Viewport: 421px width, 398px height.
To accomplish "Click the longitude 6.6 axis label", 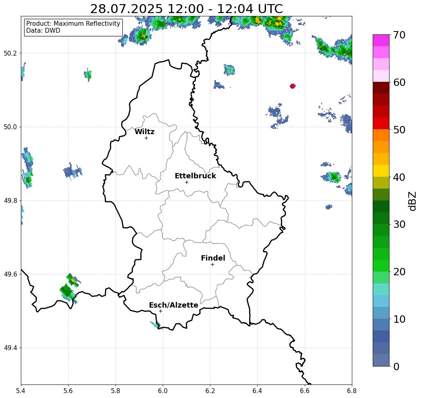I will click(305, 391).
